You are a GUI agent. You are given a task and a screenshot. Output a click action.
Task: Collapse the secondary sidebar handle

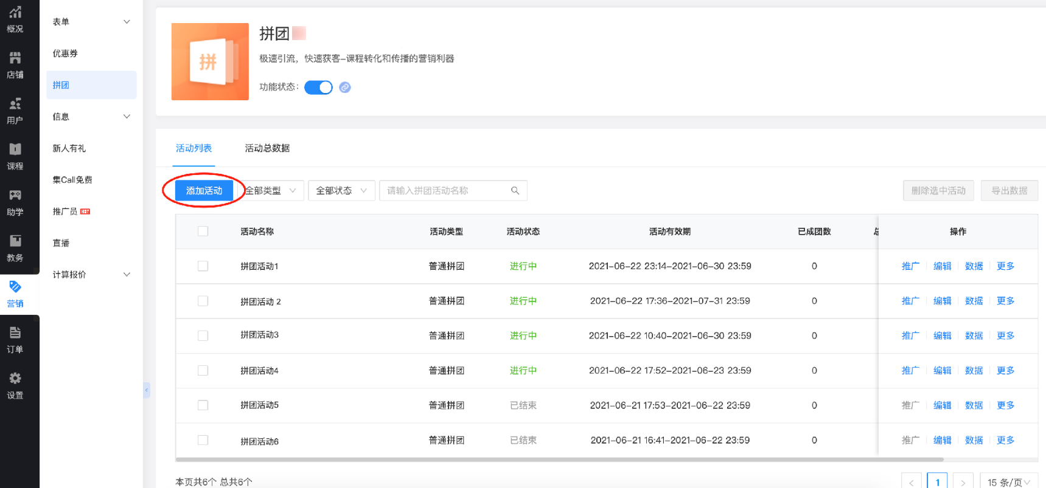click(x=147, y=390)
